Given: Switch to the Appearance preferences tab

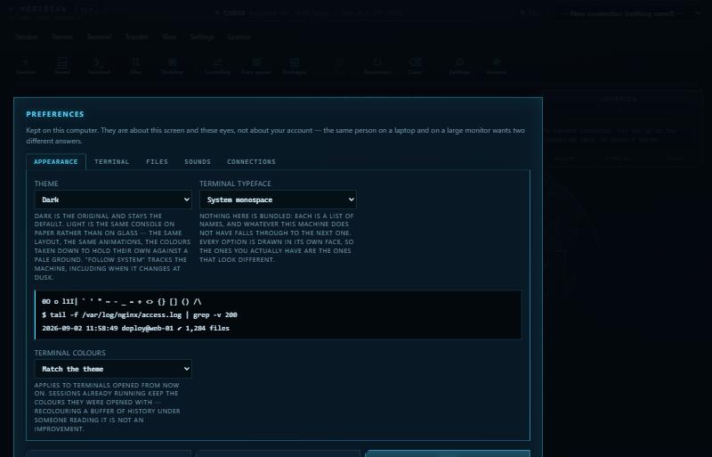Looking at the screenshot, I should pyautogui.click(x=56, y=162).
